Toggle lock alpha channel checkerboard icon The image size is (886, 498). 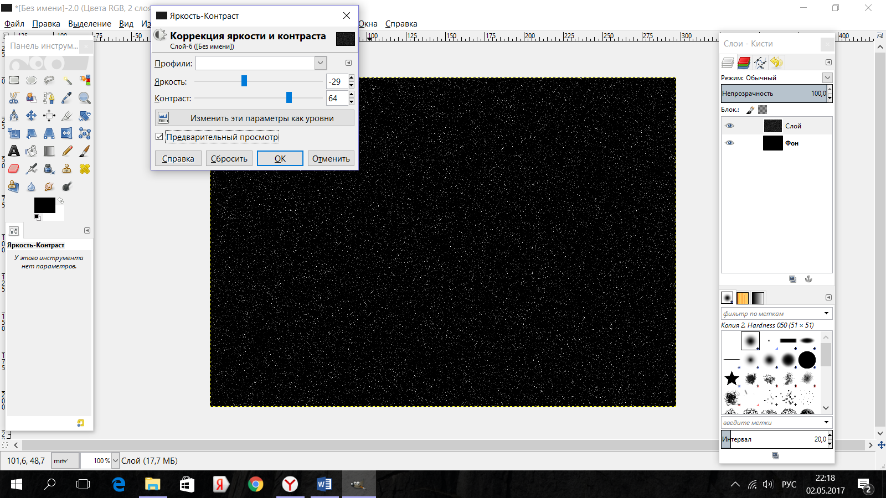click(763, 110)
